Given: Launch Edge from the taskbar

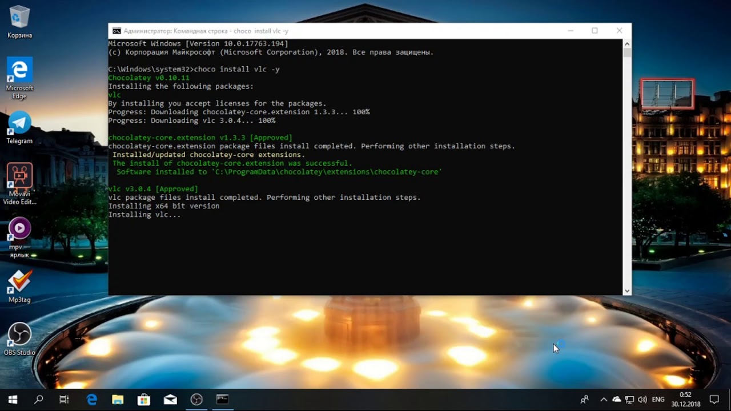Looking at the screenshot, I should (91, 400).
